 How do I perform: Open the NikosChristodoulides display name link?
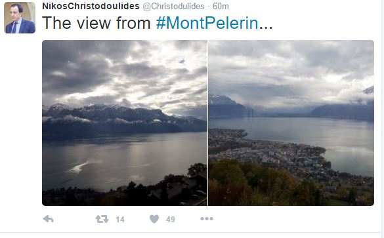click(x=91, y=6)
